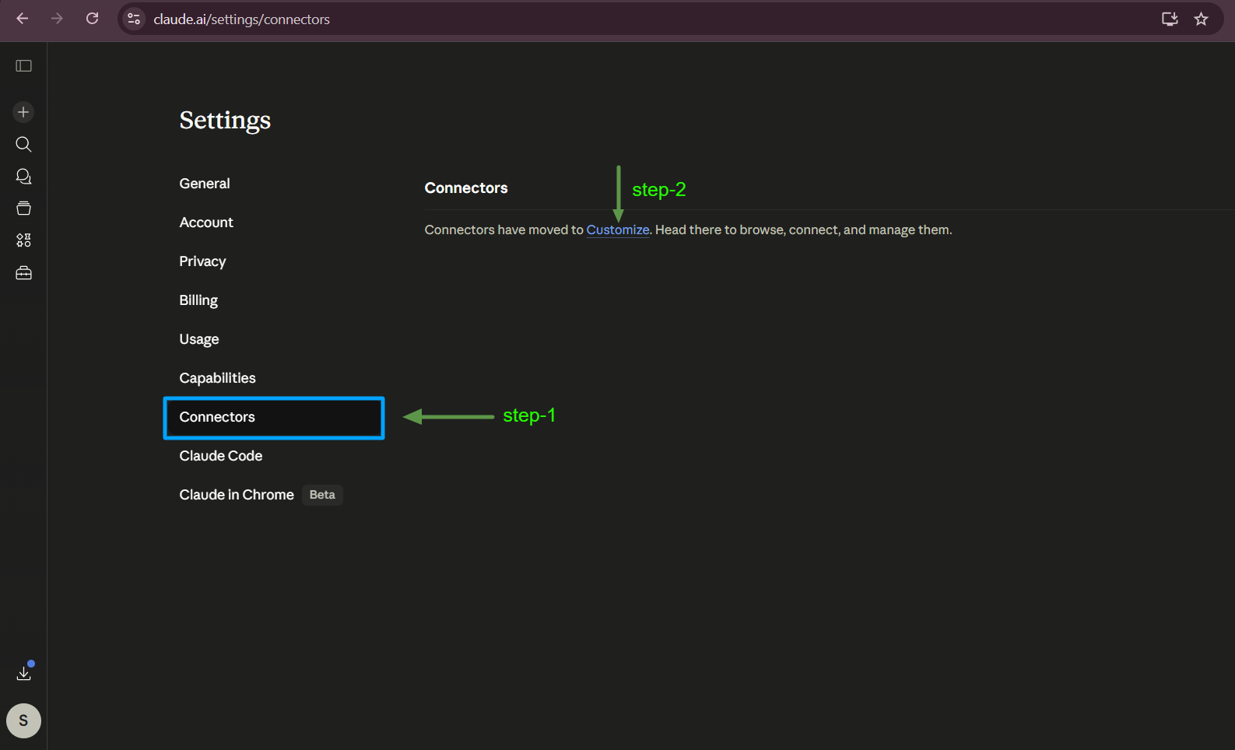This screenshot has width=1235, height=750.
Task: Toggle the Claude sidebar panel
Action: [x=24, y=66]
